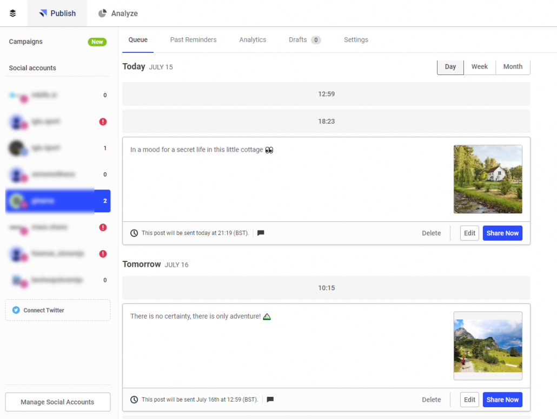The image size is (557, 419).
Task: Click the clock icon on cottage post
Action: coord(134,233)
